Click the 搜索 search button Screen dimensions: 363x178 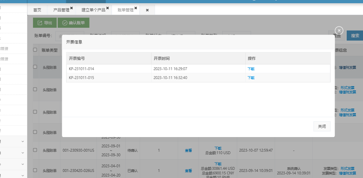click(355, 36)
